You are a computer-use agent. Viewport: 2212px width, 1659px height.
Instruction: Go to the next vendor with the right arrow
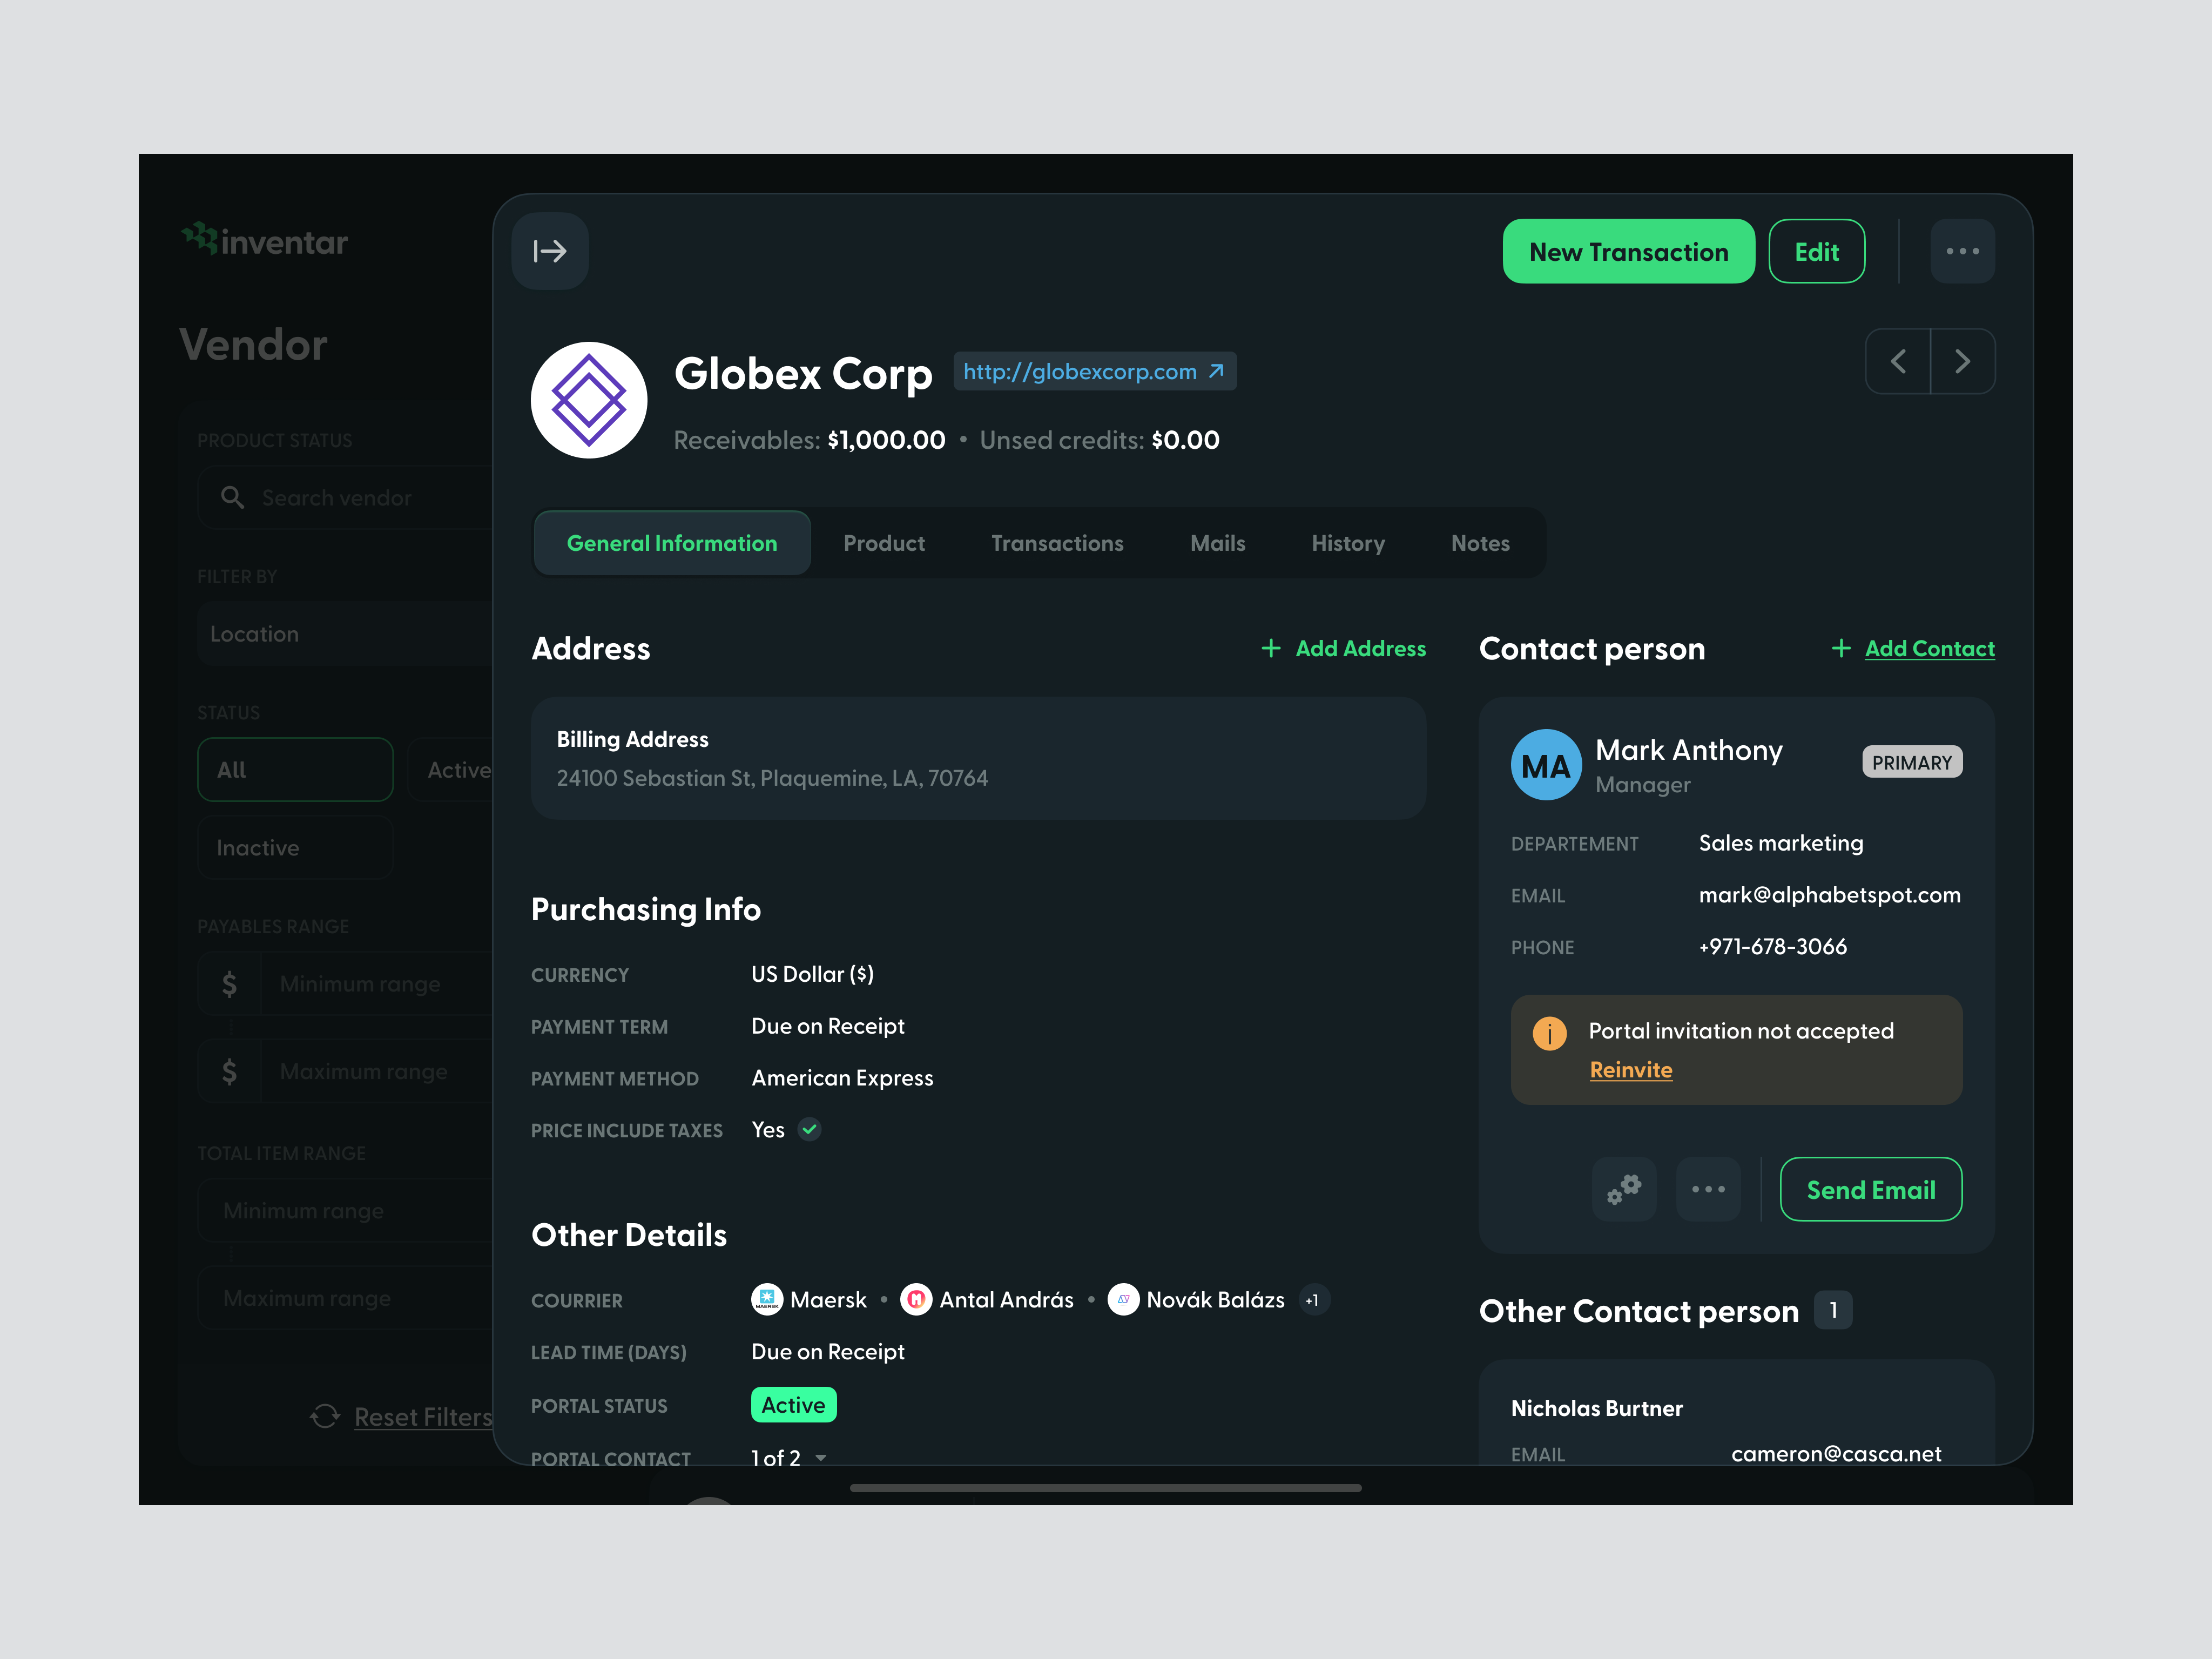(x=1963, y=361)
